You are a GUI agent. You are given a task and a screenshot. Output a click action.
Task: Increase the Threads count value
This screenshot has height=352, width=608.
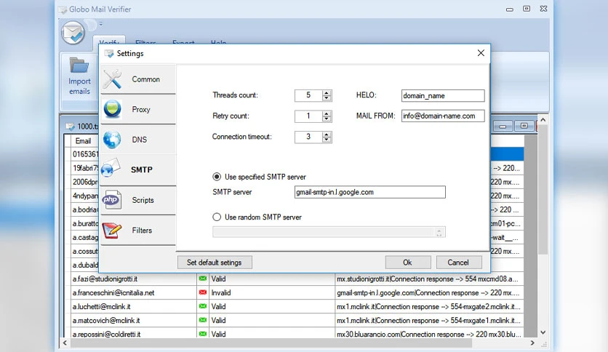327,93
